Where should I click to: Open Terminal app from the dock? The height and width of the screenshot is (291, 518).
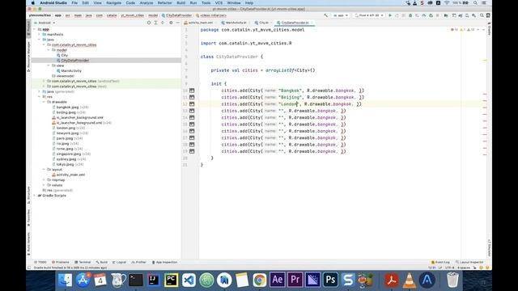pyautogui.click(x=136, y=280)
